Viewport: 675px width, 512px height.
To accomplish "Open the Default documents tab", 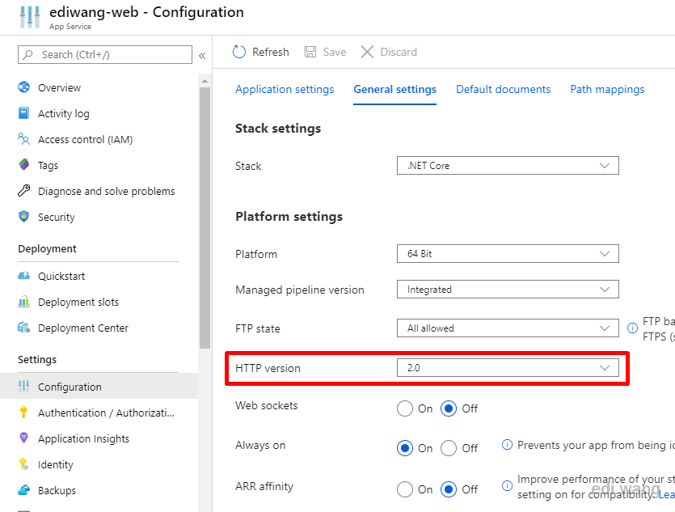I will (504, 89).
